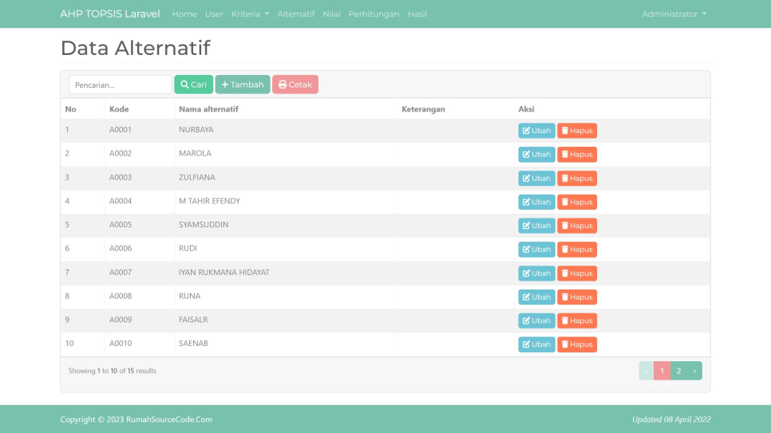Delete NURBAYA via Hapus button
The image size is (771, 433).
click(x=577, y=131)
